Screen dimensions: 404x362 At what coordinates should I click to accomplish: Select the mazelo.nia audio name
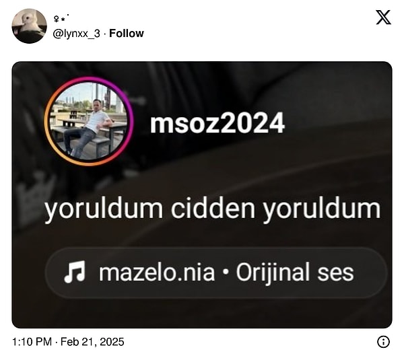pos(157,273)
